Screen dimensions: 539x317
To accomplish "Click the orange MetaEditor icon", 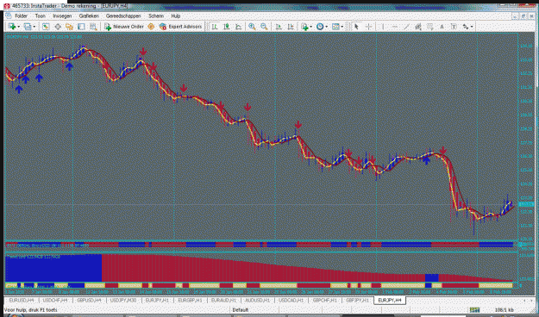I will [x=151, y=27].
